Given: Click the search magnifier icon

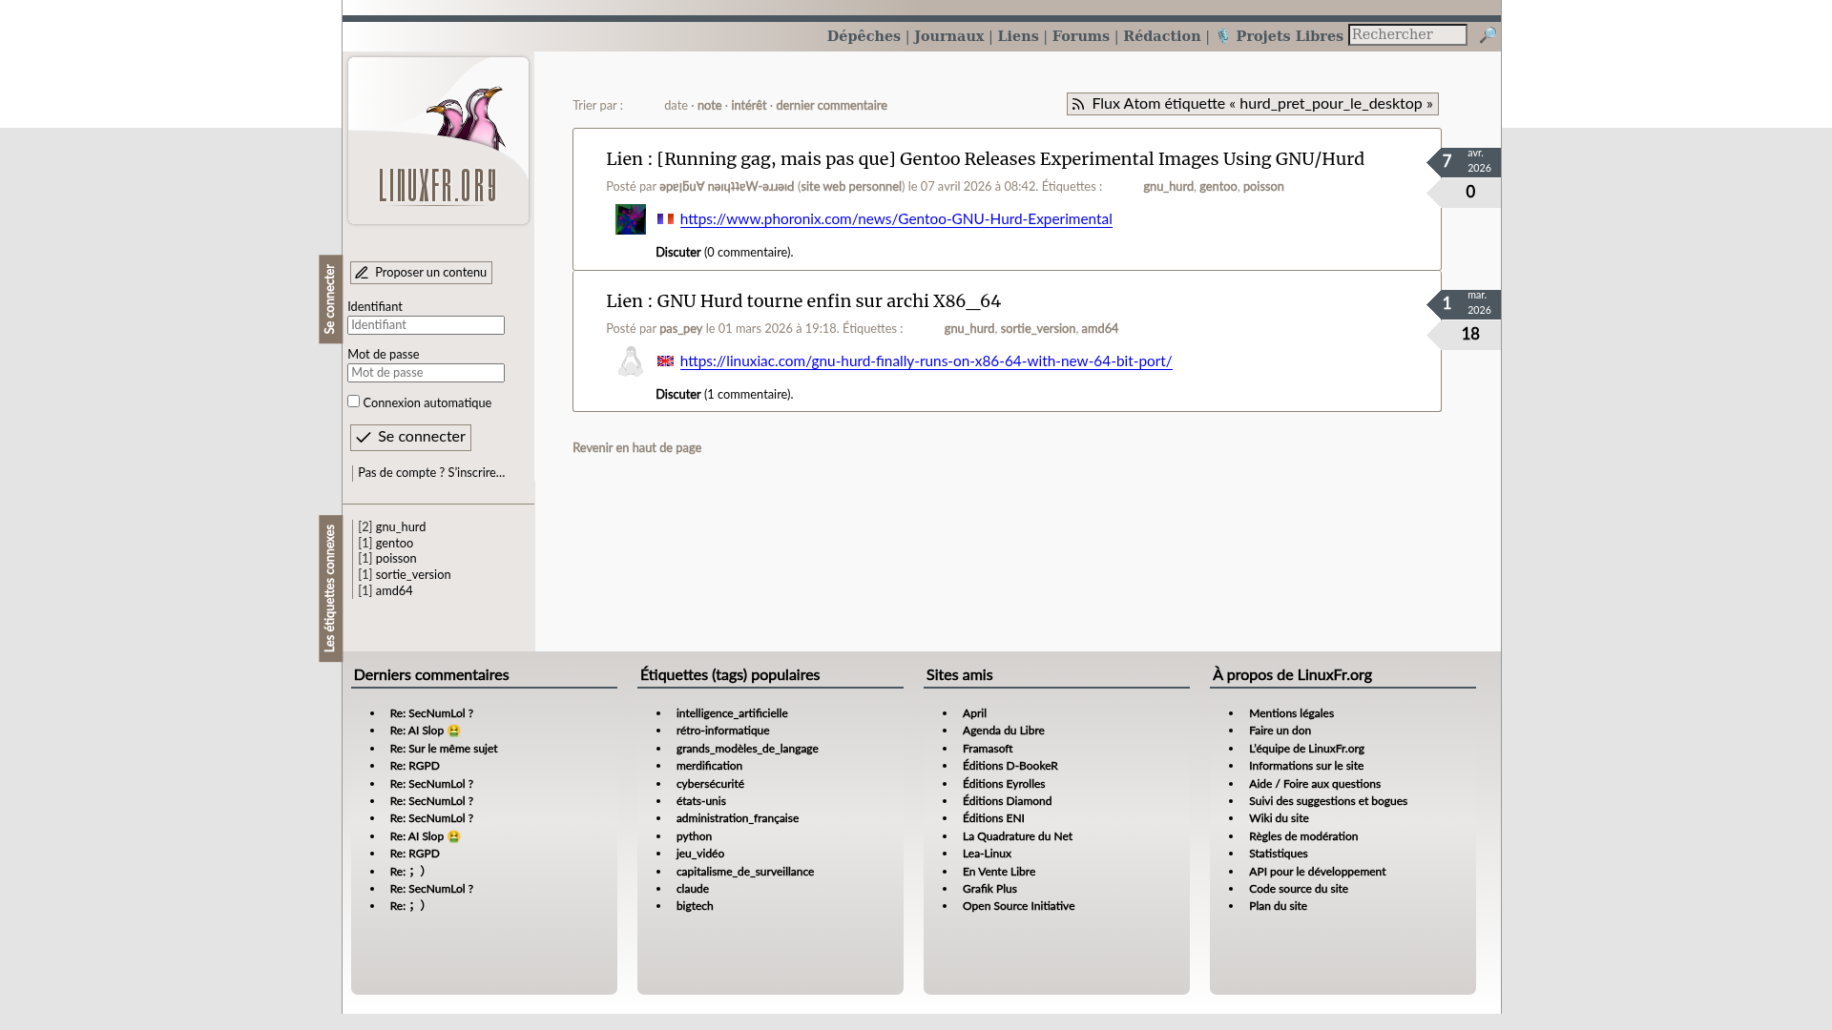Looking at the screenshot, I should point(1488,35).
